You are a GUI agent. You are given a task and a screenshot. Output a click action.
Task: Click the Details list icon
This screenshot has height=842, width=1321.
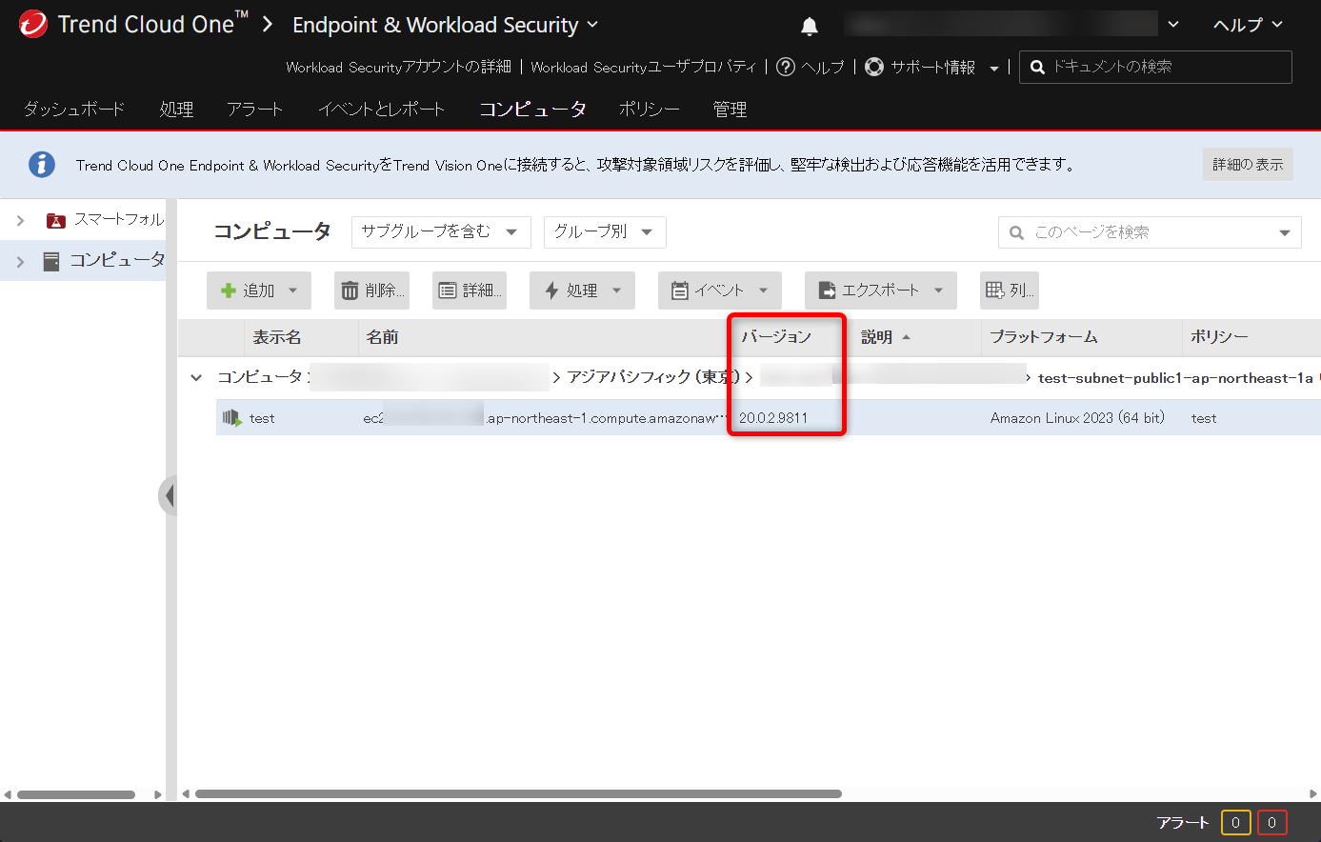click(x=448, y=291)
